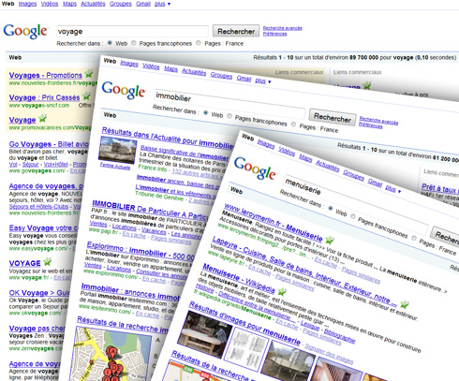Click the star beside Voyage : Prix Cassés
Viewport: 459px width, 381px height.
pyautogui.click(x=86, y=96)
